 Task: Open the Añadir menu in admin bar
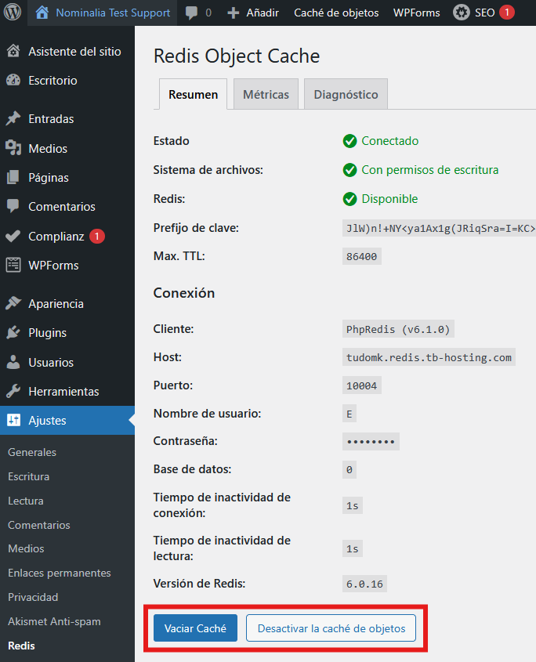click(x=263, y=13)
